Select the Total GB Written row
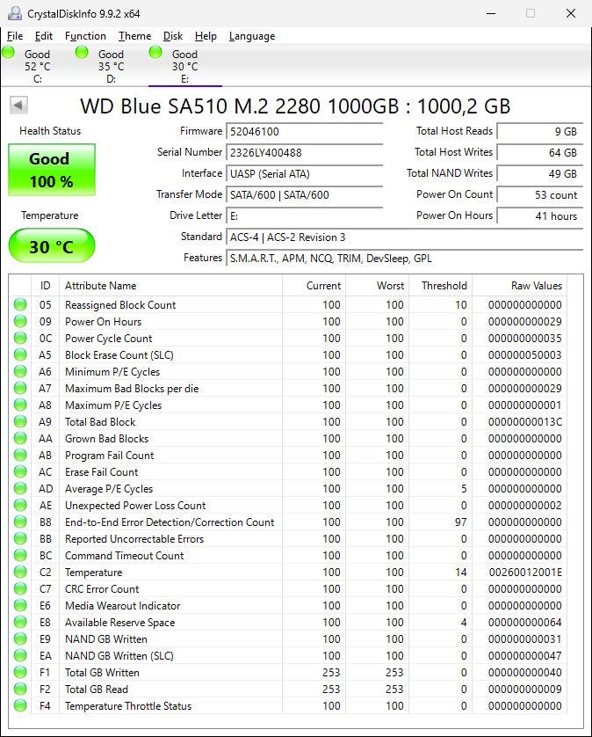592x737 pixels. pos(288,672)
